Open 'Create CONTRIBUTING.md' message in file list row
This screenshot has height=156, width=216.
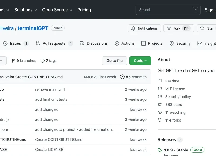click(x=59, y=139)
